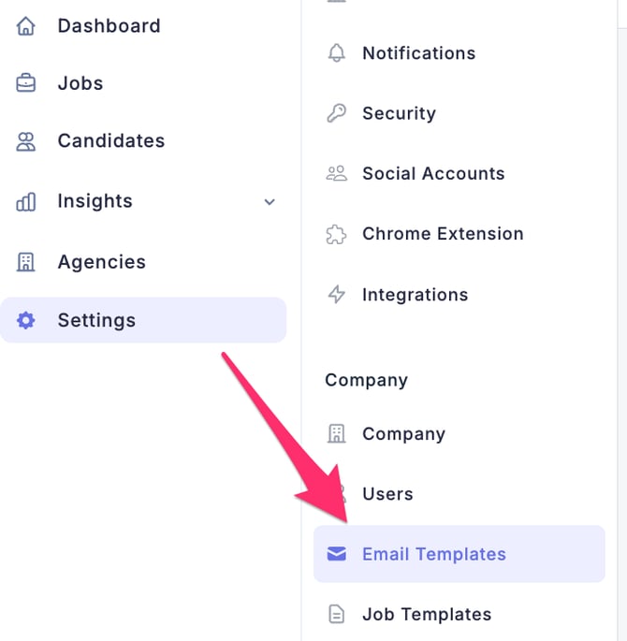Go to the Candidates section
The height and width of the screenshot is (641, 627).
click(110, 141)
